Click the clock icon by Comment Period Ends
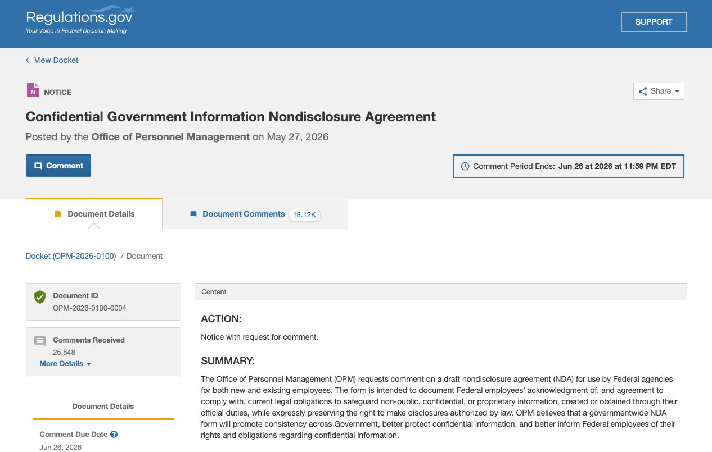 point(465,166)
